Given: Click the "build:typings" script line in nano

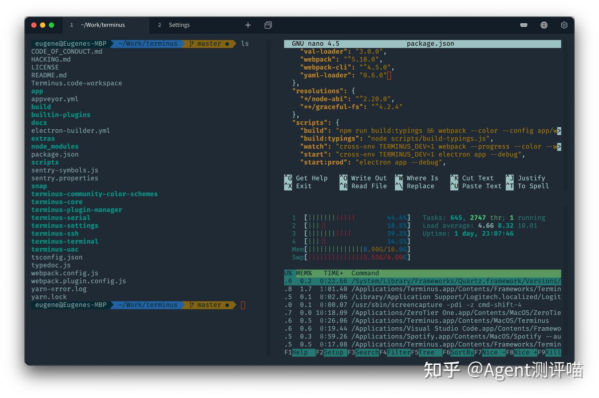Looking at the screenshot, I should tap(397, 139).
